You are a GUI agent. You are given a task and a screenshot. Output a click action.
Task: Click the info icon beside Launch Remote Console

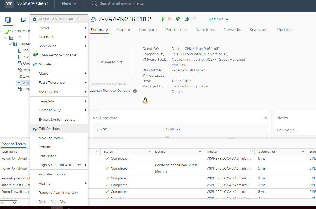135,91
